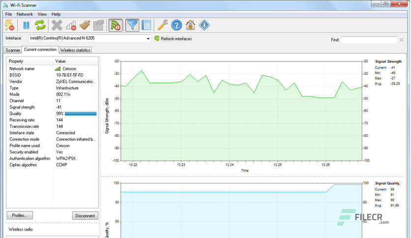Click the 13:24 time axis label

pyautogui.click(x=230, y=165)
